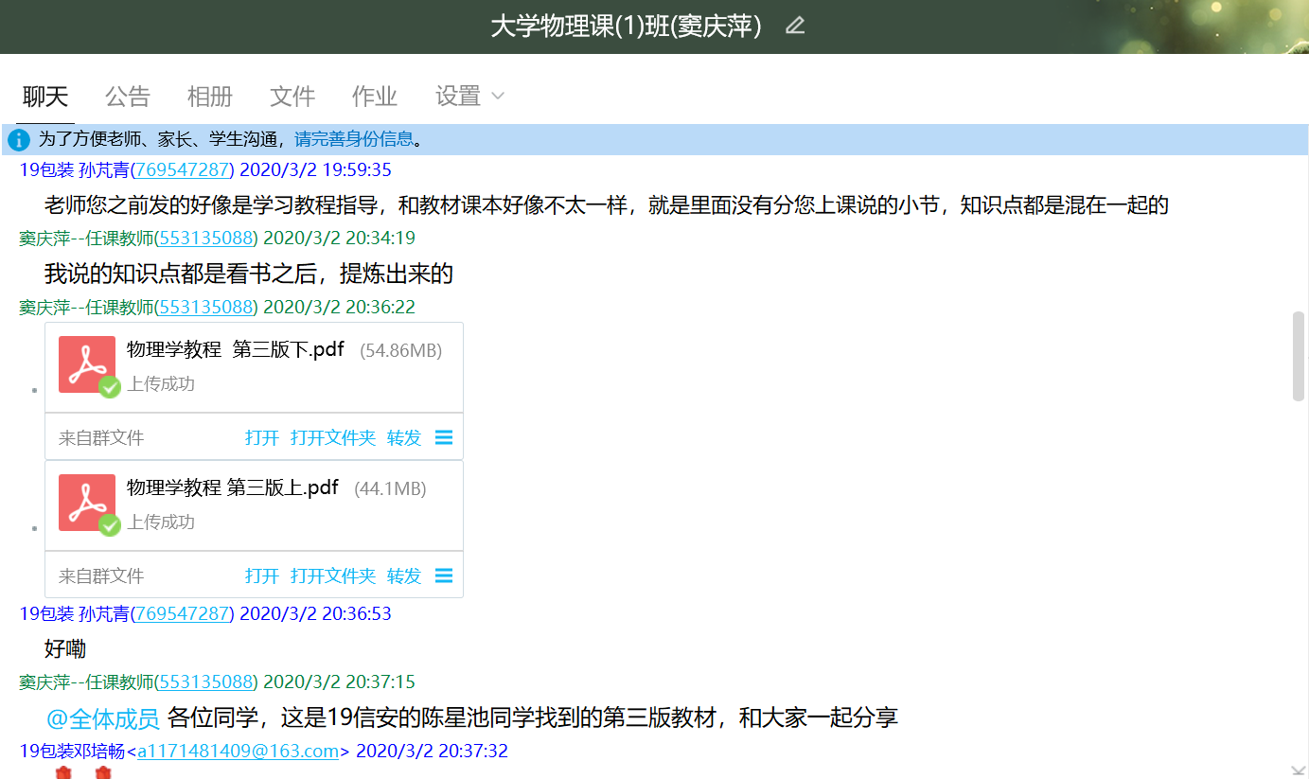Open the 相册 tab
1309x779 pixels.
point(210,97)
